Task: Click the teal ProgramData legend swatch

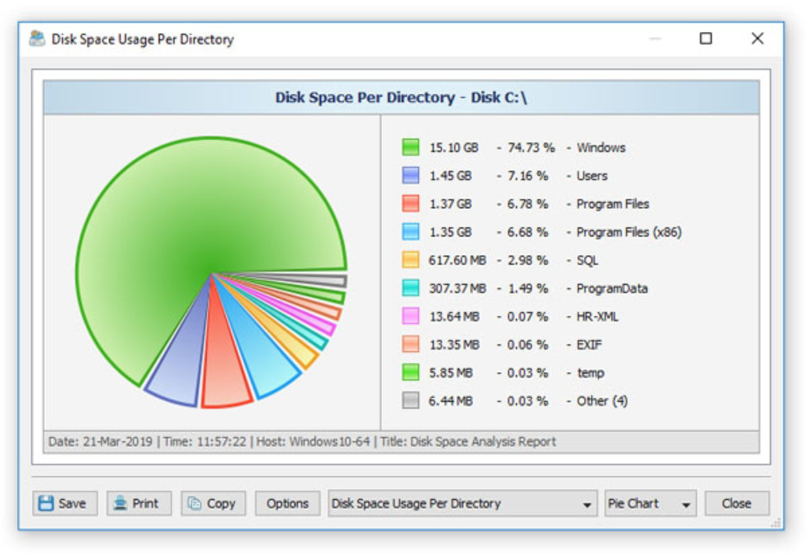Action: (x=410, y=288)
